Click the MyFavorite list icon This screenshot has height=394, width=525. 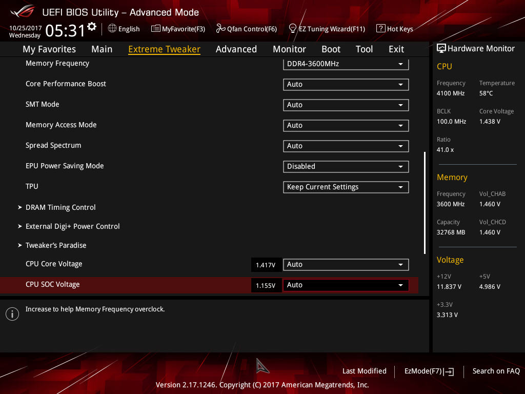point(156,29)
